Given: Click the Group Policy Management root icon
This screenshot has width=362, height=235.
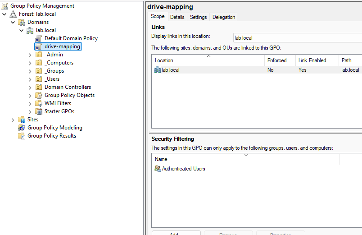Looking at the screenshot, I should click(5, 6).
